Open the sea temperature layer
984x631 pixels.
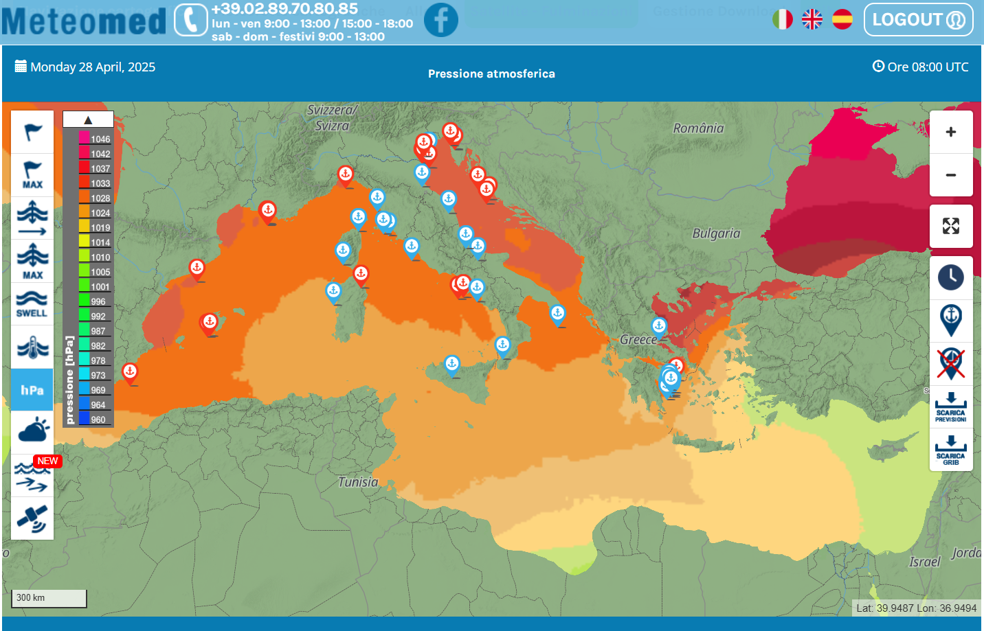[x=32, y=347]
